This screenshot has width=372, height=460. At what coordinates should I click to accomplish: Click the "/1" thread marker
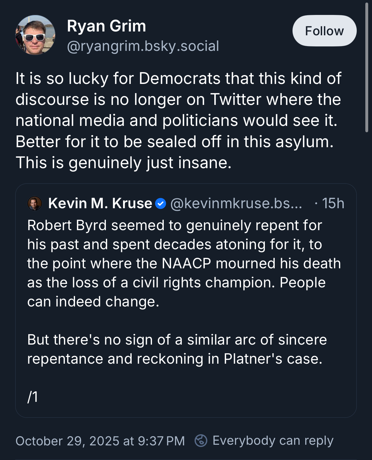[x=33, y=397]
